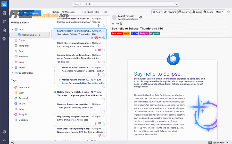
Task: Expand the Today Pane
Action: click(218, 142)
